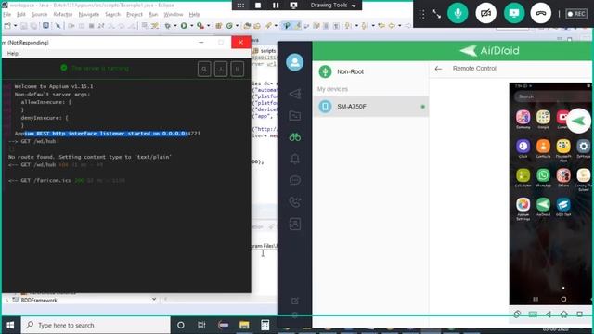
Task: Open Eclipse Project menu
Action: 135,15
